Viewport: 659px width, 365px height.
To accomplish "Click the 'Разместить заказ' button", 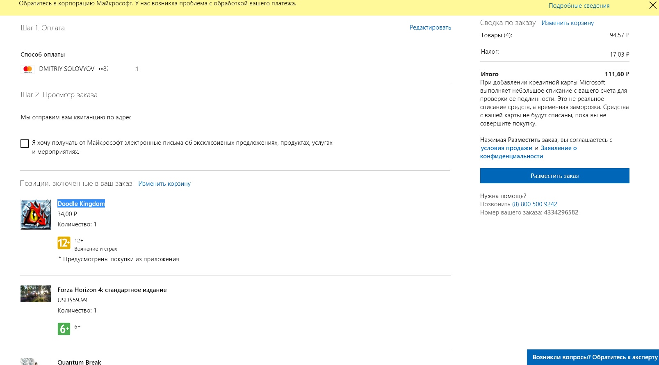I will point(554,176).
